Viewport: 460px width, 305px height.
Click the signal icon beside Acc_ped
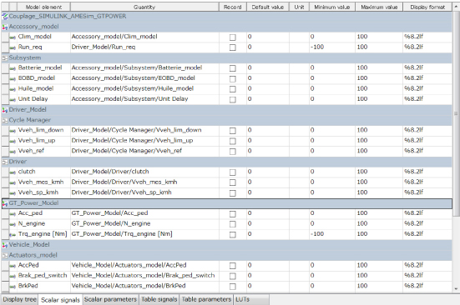click(13, 214)
